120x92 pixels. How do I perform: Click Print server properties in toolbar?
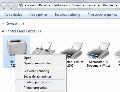point(102,15)
